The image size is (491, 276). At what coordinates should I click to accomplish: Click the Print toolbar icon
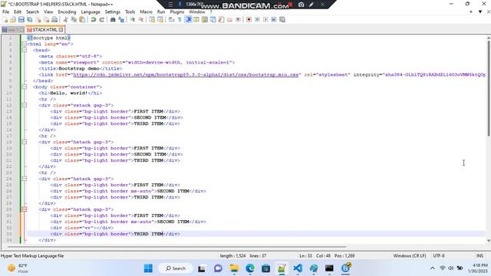(x=54, y=19)
